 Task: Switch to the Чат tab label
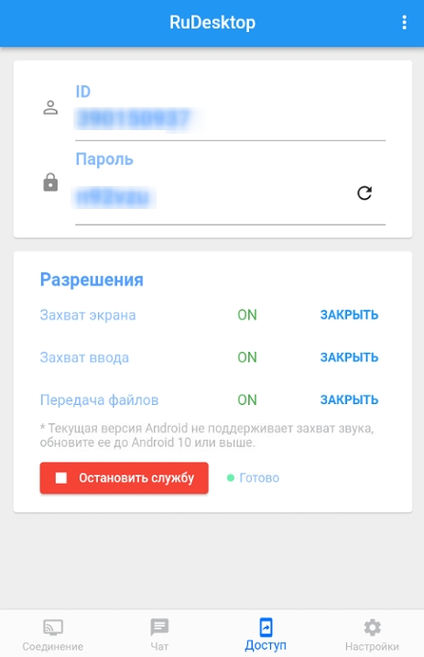(159, 647)
